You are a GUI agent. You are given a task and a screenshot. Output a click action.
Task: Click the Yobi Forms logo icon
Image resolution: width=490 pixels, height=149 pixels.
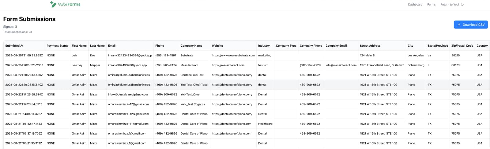[53, 4]
